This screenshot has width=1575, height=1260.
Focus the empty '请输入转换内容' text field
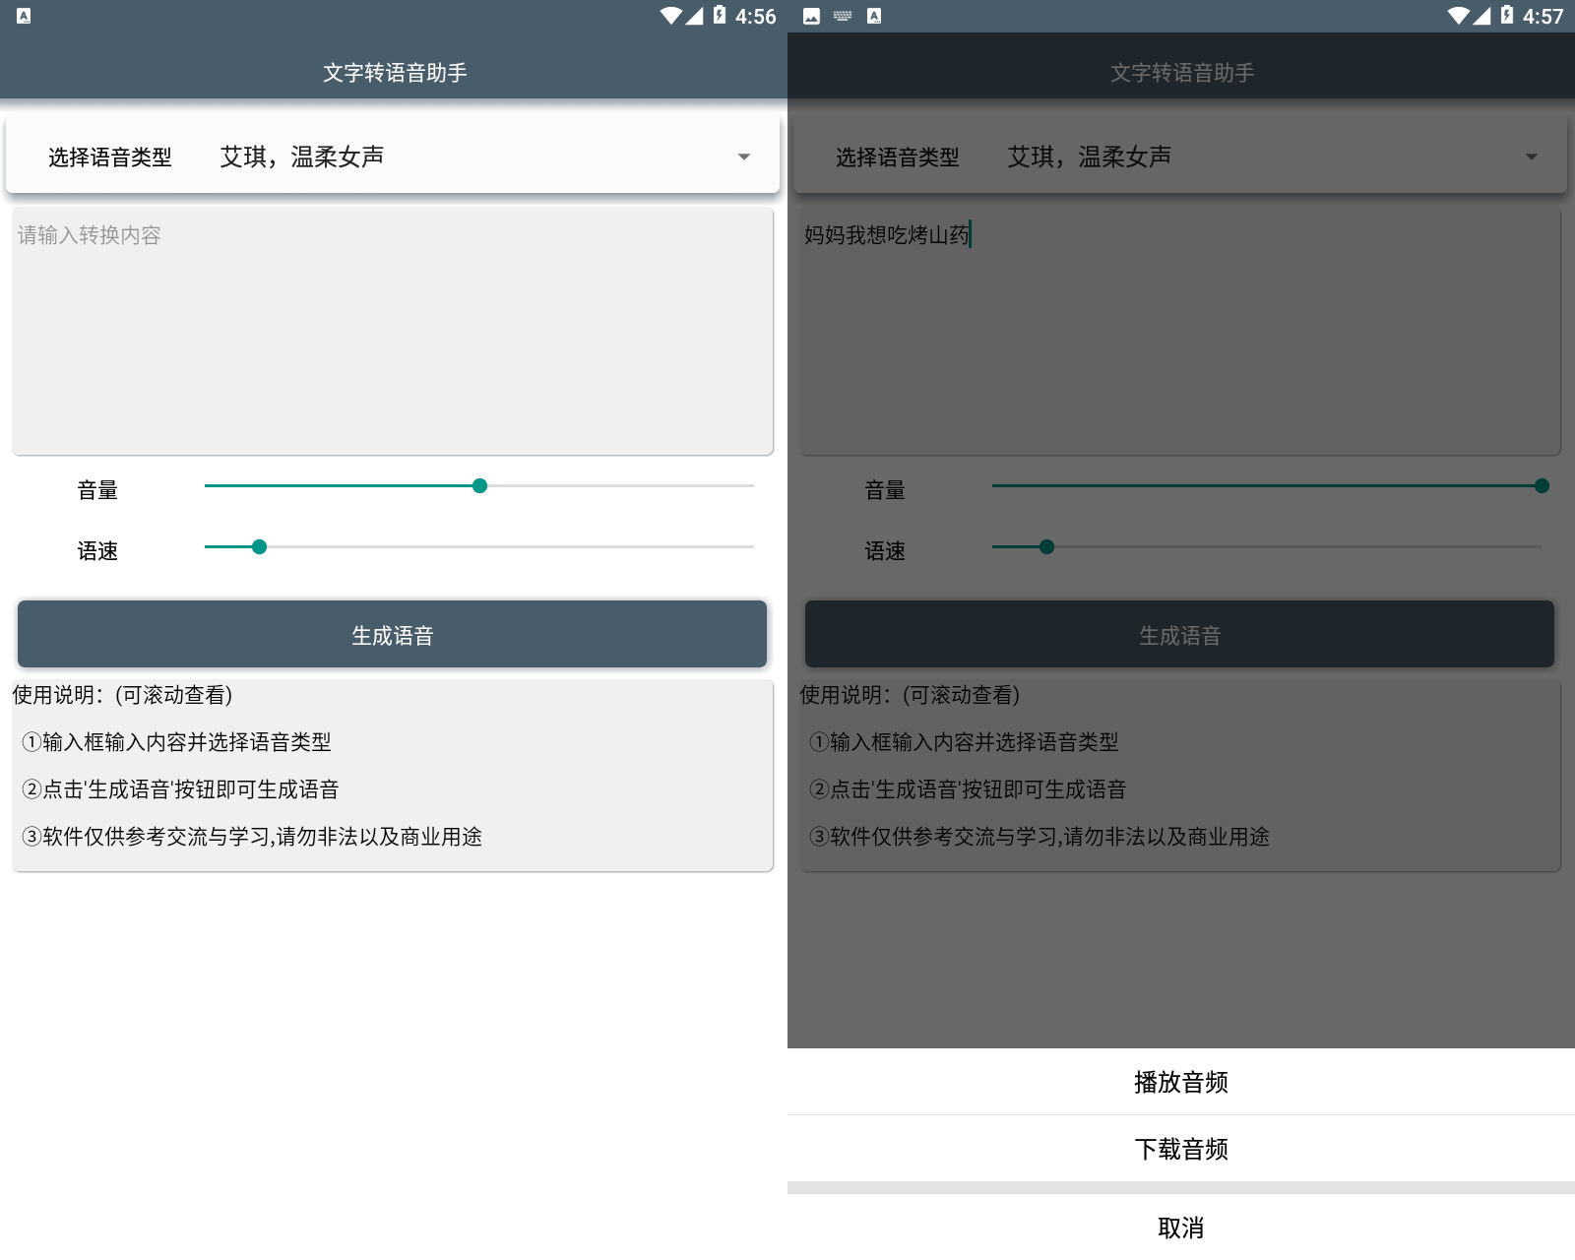pos(393,331)
